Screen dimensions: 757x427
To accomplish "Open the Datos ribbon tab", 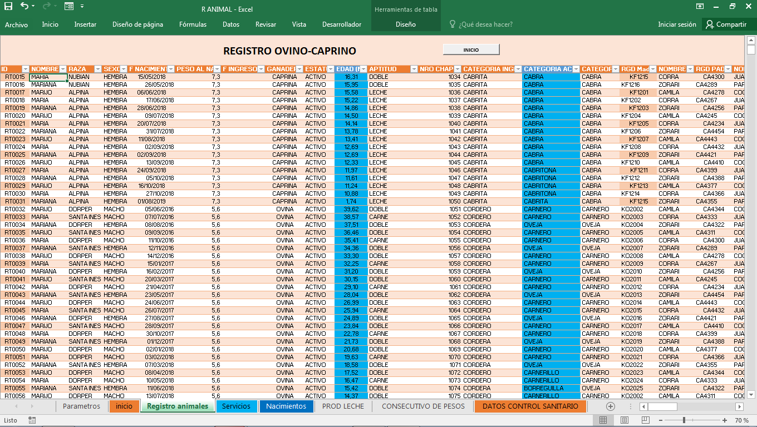I will (x=231, y=24).
